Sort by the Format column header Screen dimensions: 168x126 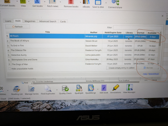tap(141, 33)
